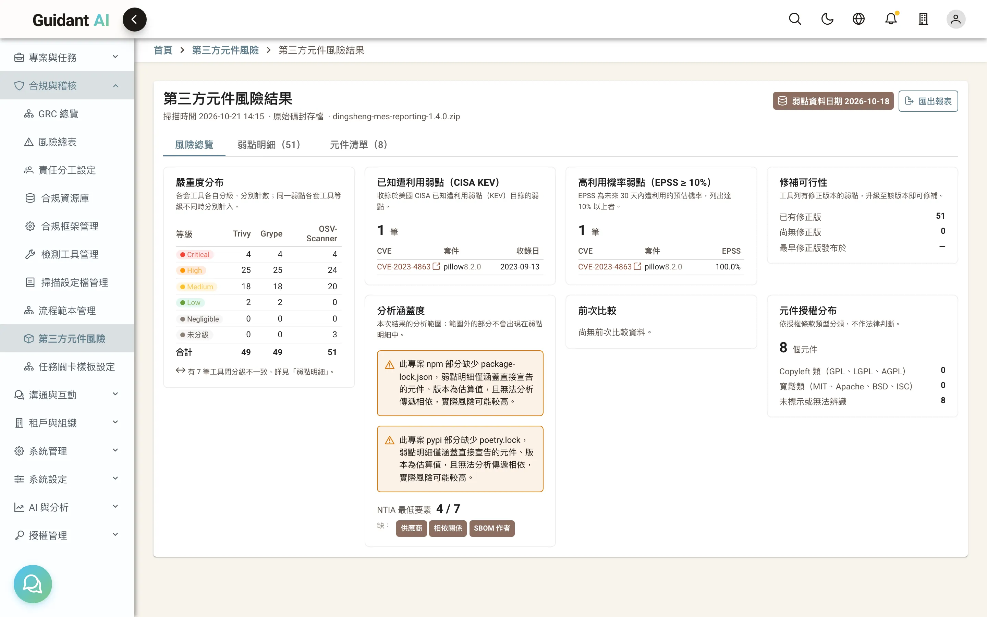Image resolution: width=987 pixels, height=617 pixels.
Task: Click the external link icon beside CVE-2023-4863 in the EPSS card
Action: [637, 266]
